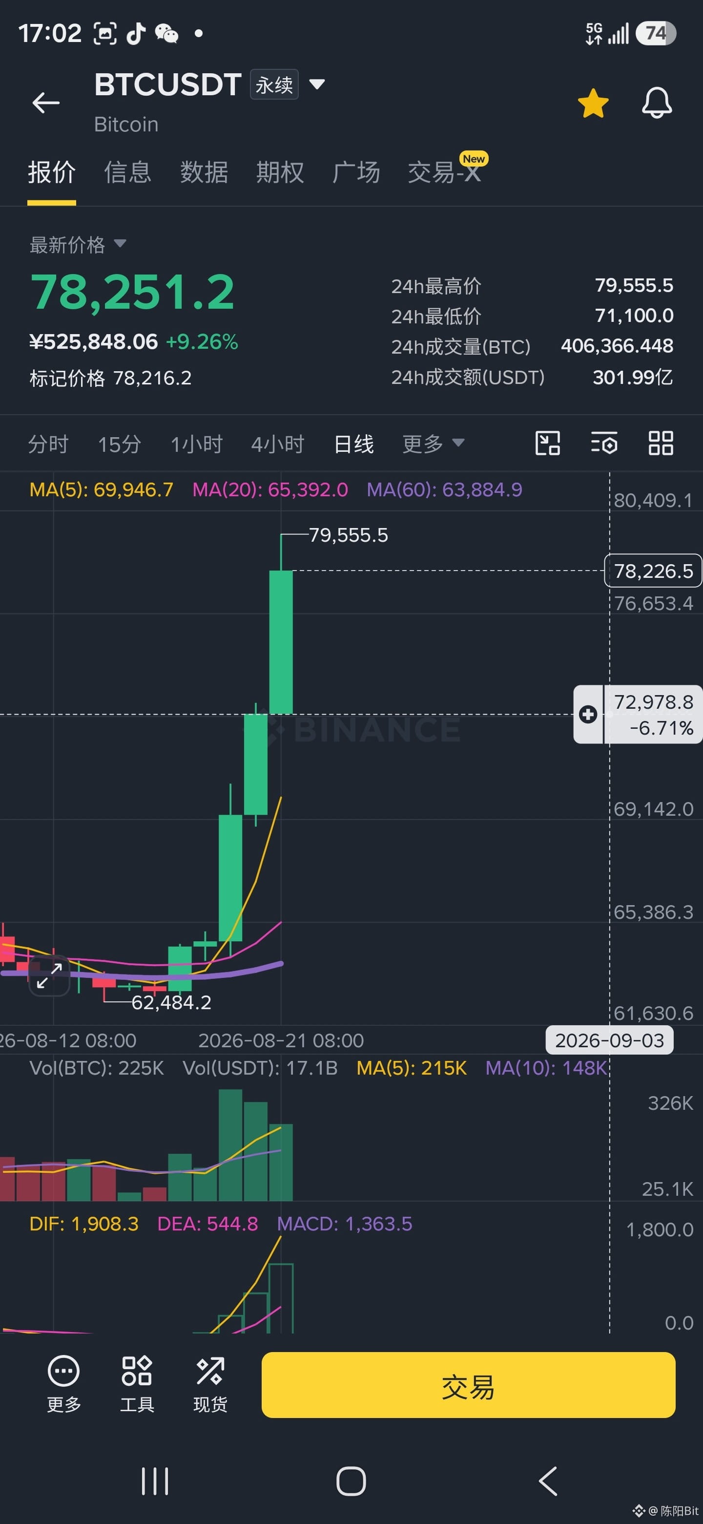Tap 24h成交量(BTC) value 406,366.448
The image size is (703, 1524).
(617, 346)
